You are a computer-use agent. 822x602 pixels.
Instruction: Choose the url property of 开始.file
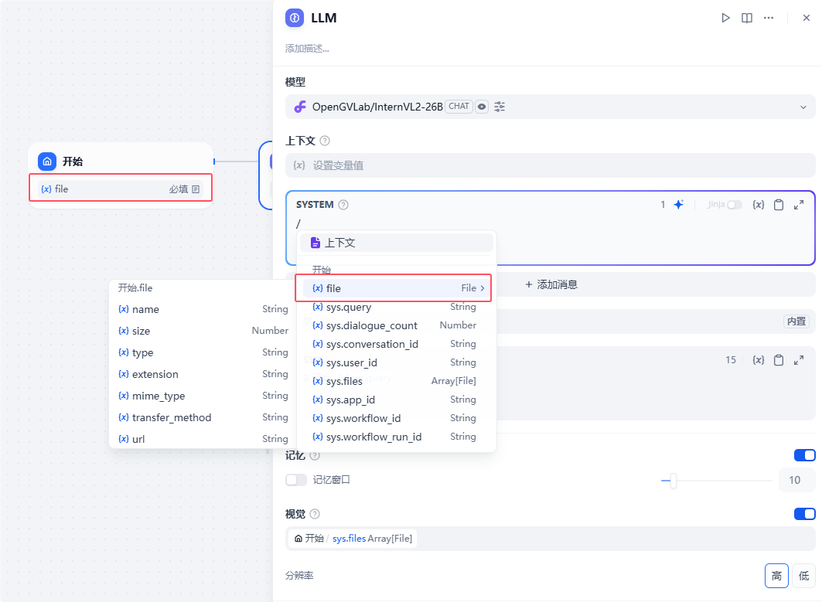tap(203, 439)
